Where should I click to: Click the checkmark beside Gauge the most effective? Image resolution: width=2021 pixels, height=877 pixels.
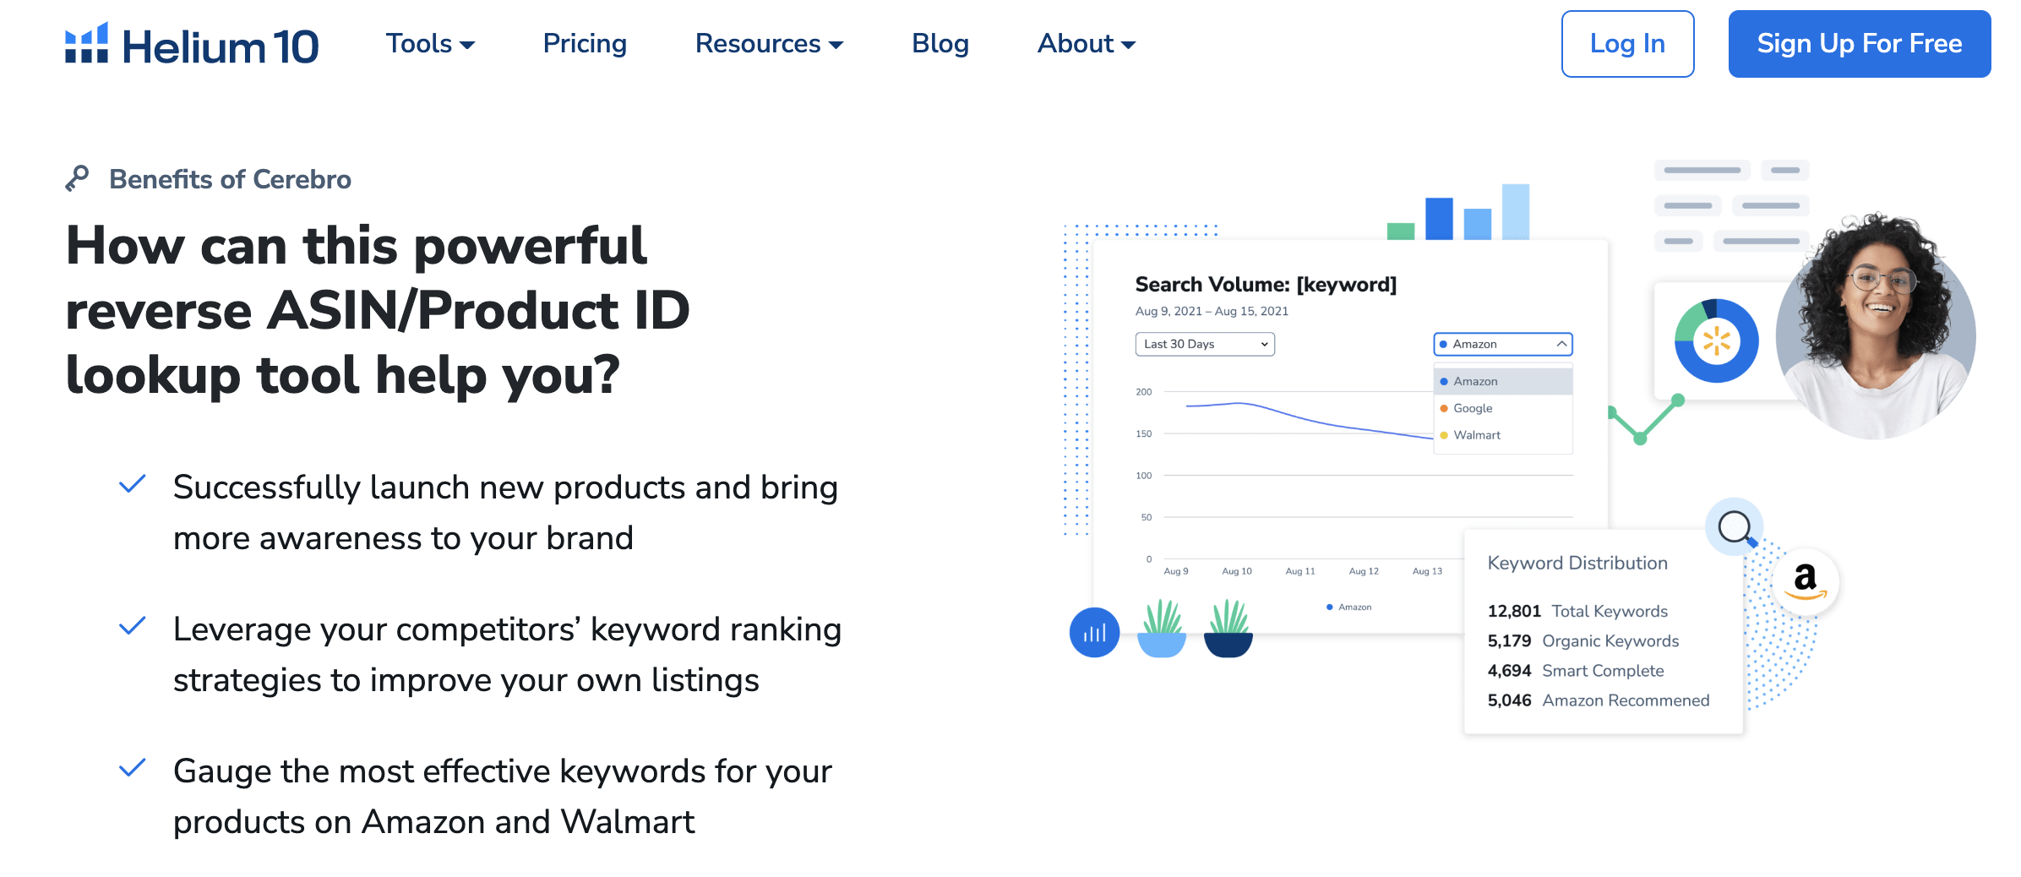[133, 769]
